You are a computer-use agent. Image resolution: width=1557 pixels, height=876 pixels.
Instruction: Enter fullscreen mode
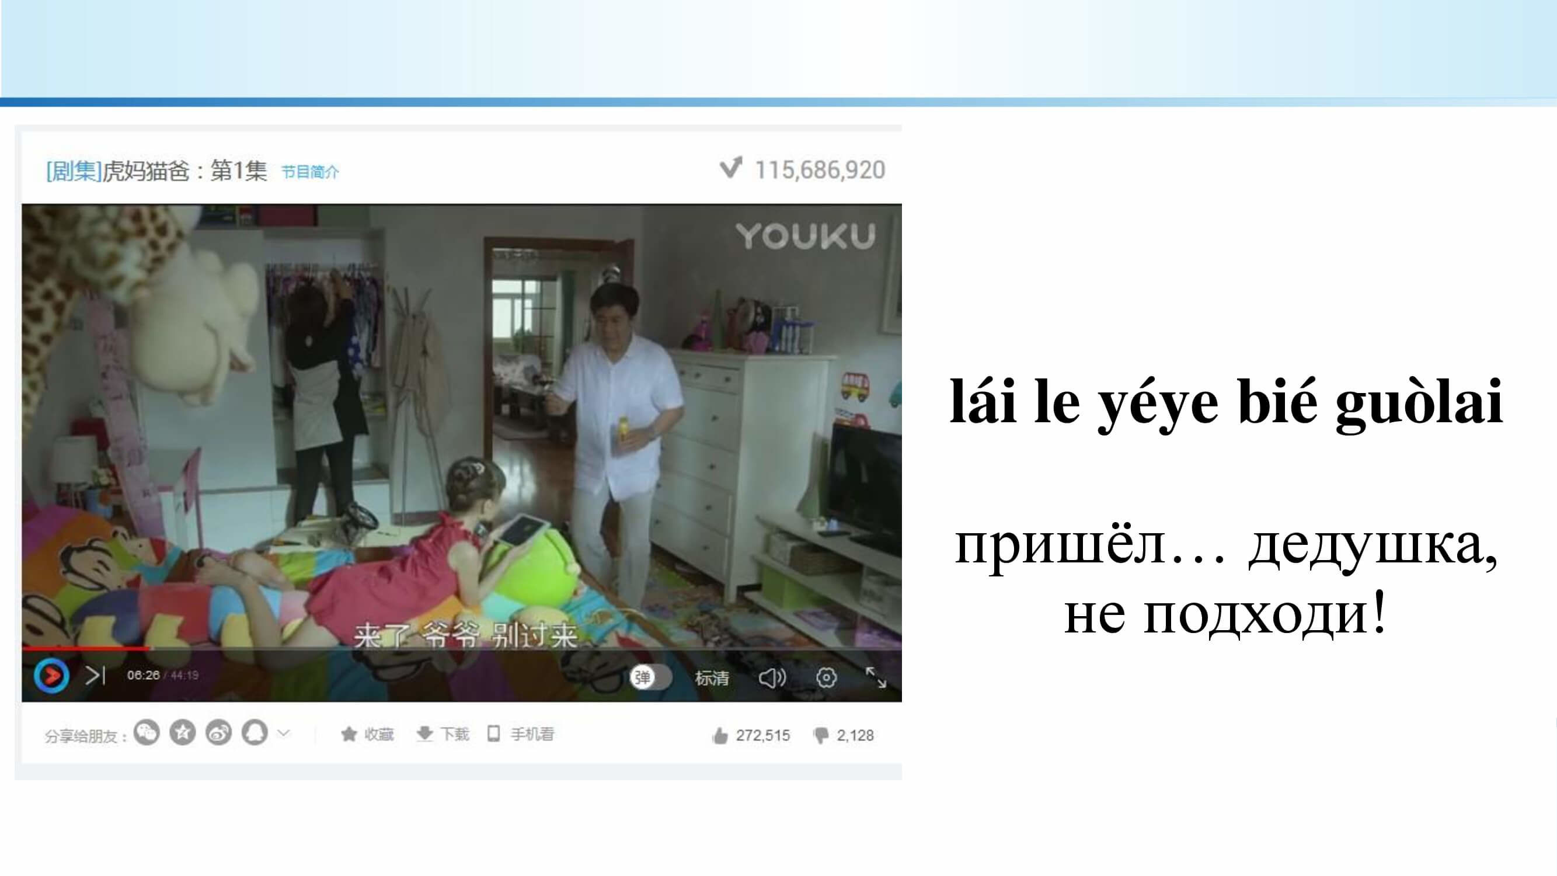pos(876,677)
